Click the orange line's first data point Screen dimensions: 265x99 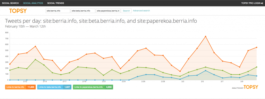[x=10, y=64]
